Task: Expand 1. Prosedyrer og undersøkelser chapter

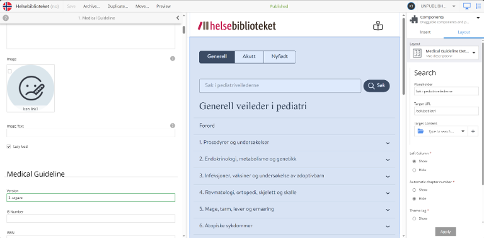Action: click(388, 143)
